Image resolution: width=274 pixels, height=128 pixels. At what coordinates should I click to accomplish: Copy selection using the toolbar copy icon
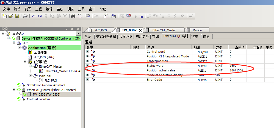coord(52,16)
